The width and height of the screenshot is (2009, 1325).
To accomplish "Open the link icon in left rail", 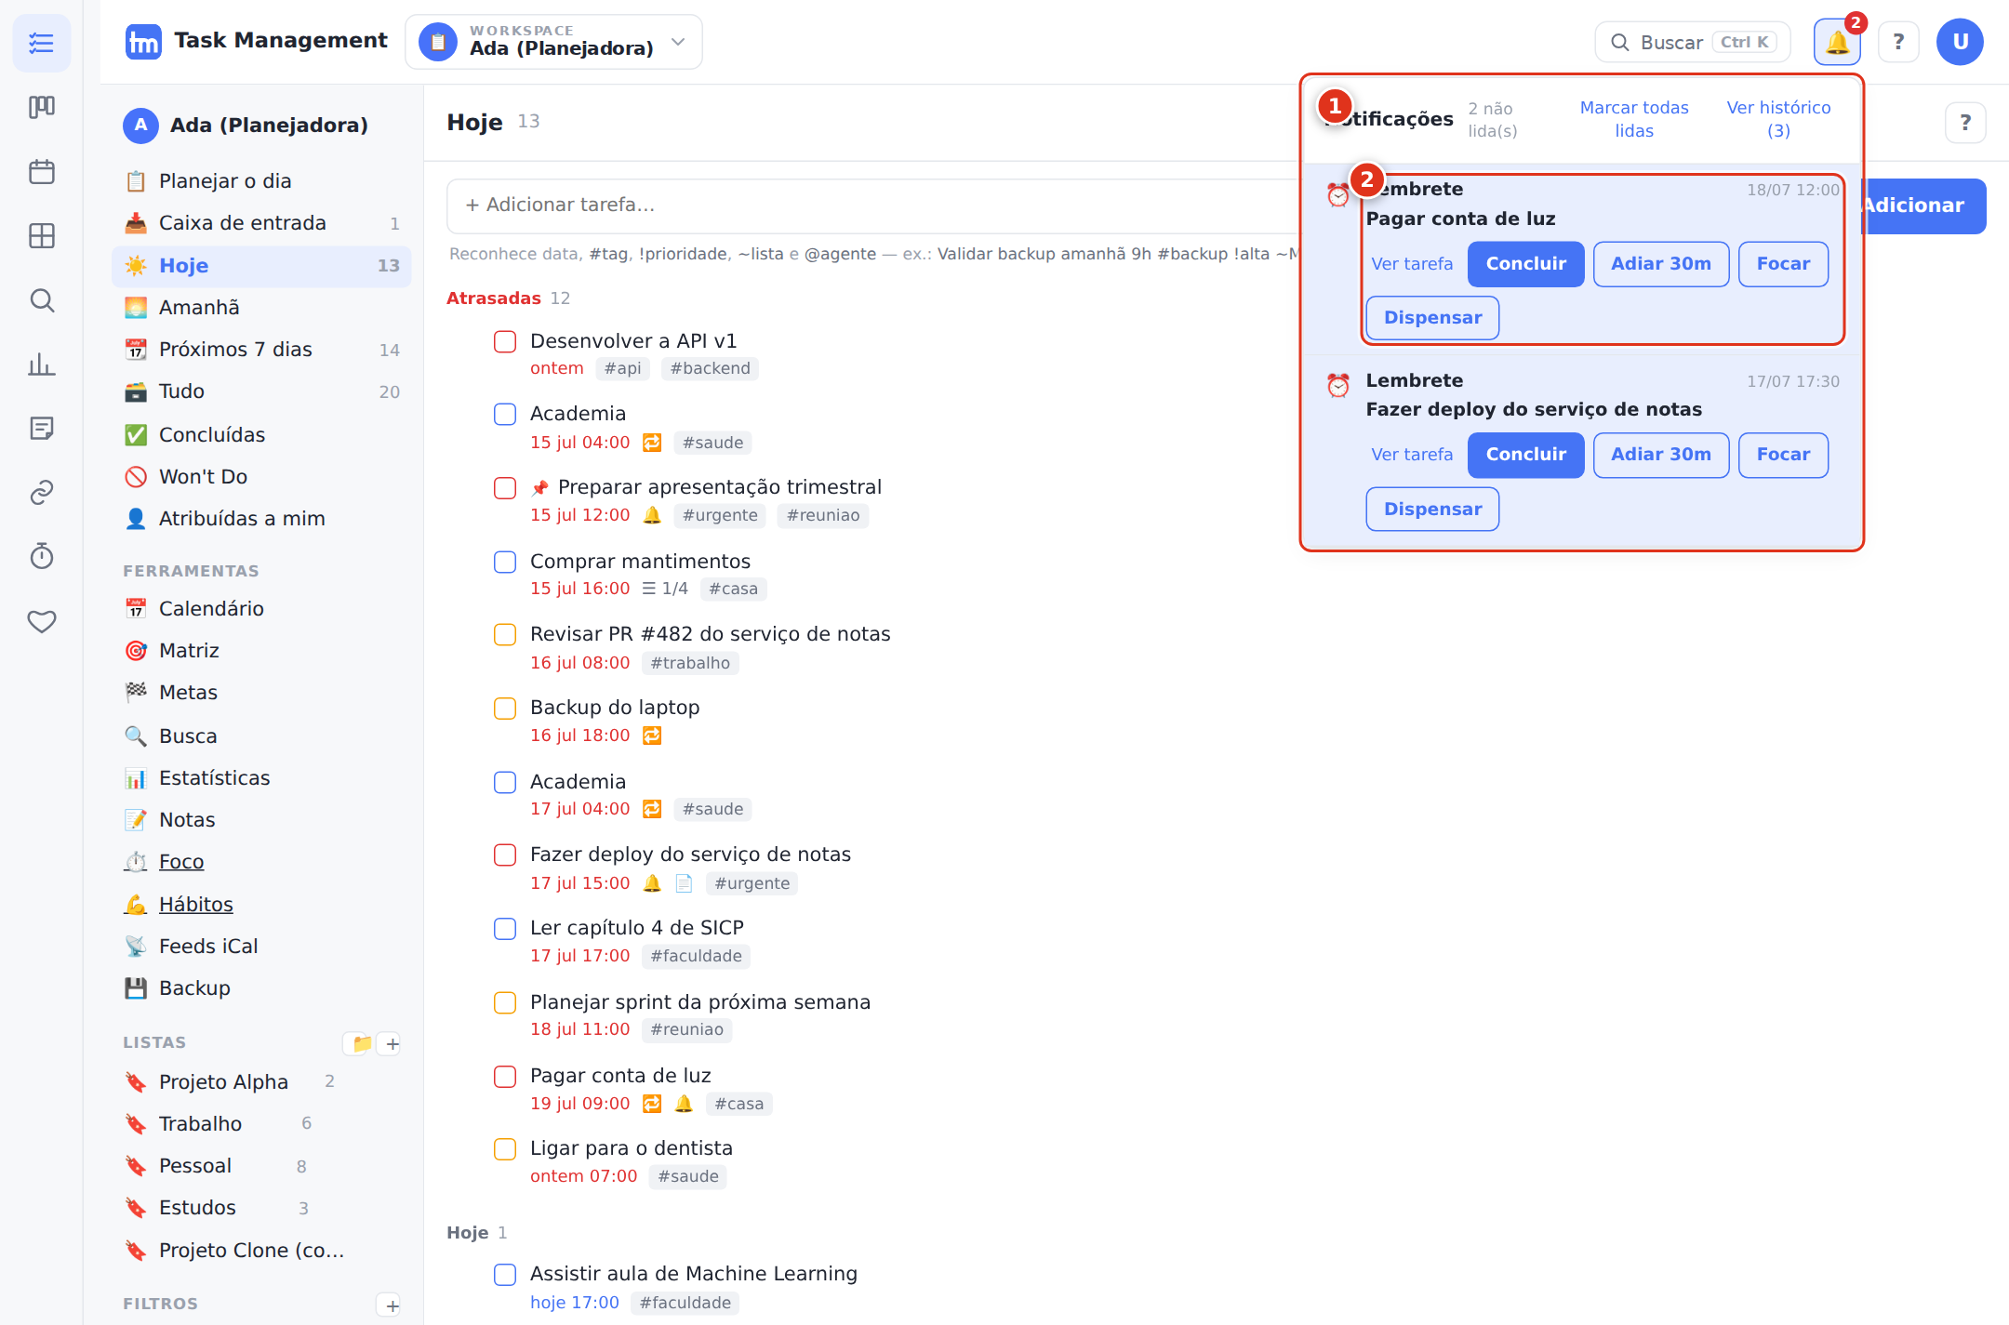I will (x=42, y=492).
